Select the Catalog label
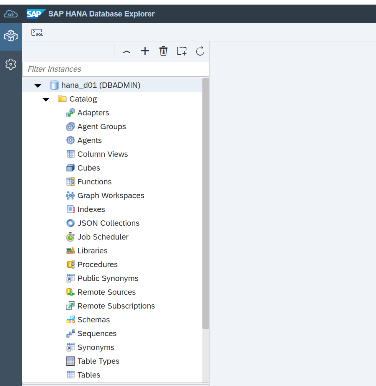The image size is (376, 386). [83, 99]
